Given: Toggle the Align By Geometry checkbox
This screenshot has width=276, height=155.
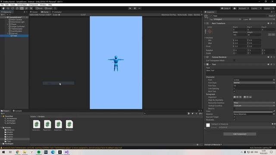Looking at the screenshot, I should click(x=234, y=100).
